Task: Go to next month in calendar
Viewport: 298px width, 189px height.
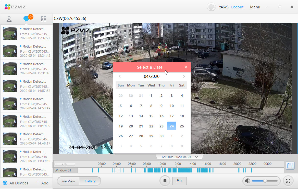Action: click(184, 76)
